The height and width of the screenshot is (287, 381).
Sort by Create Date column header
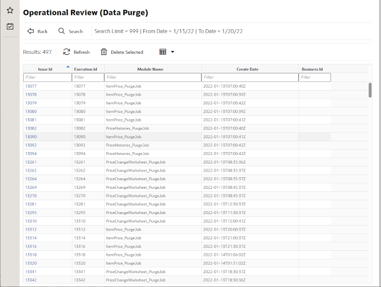(247, 69)
